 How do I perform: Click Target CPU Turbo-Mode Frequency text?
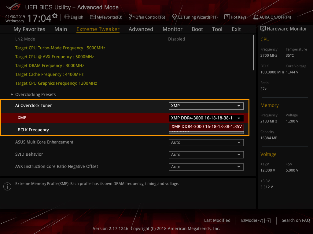[x=60, y=48]
